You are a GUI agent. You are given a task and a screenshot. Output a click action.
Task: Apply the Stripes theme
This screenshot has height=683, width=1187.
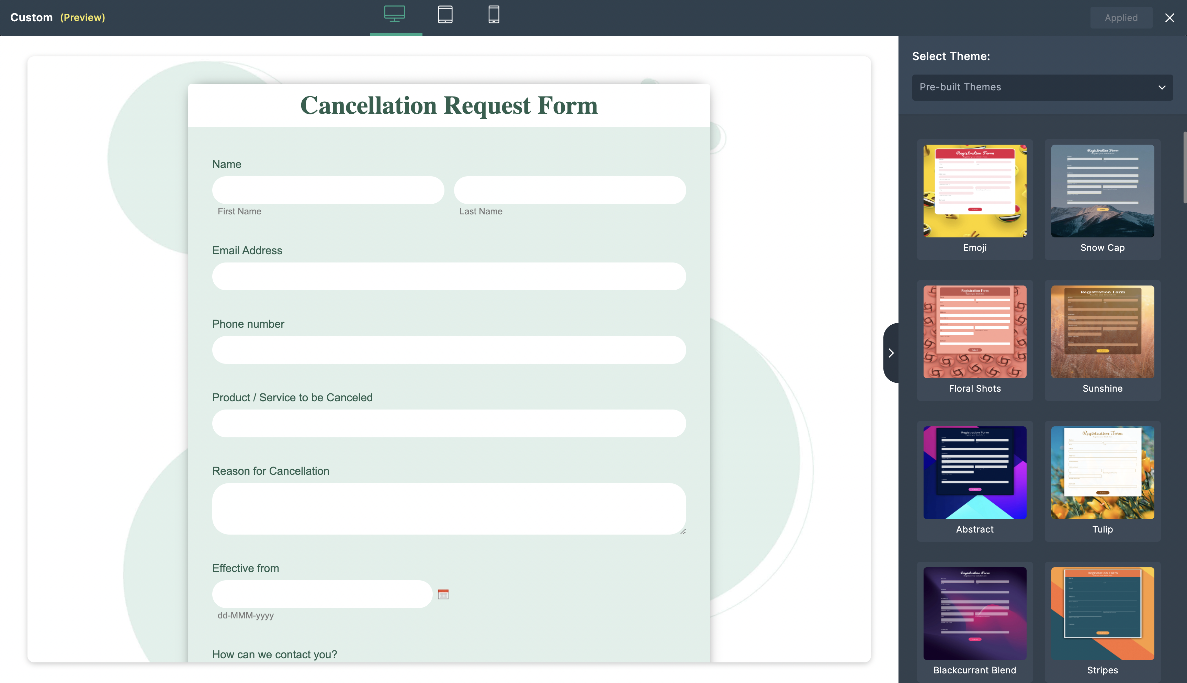click(x=1102, y=613)
